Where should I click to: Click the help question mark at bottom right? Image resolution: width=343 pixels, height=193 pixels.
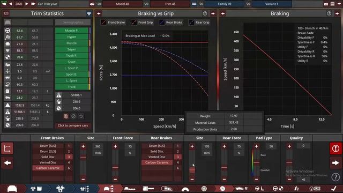(x=335, y=177)
